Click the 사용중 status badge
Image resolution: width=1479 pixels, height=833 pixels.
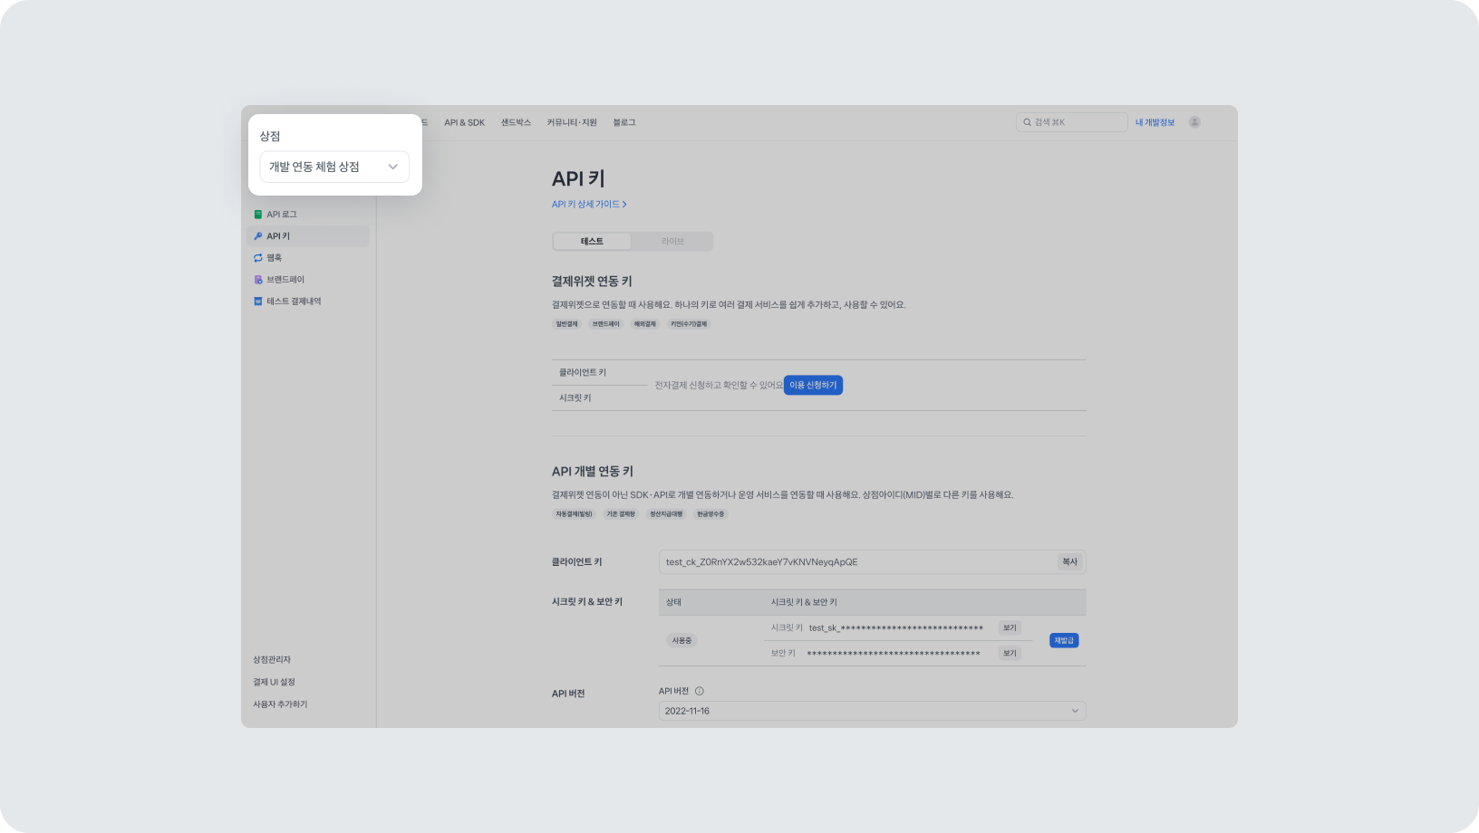[x=681, y=640]
